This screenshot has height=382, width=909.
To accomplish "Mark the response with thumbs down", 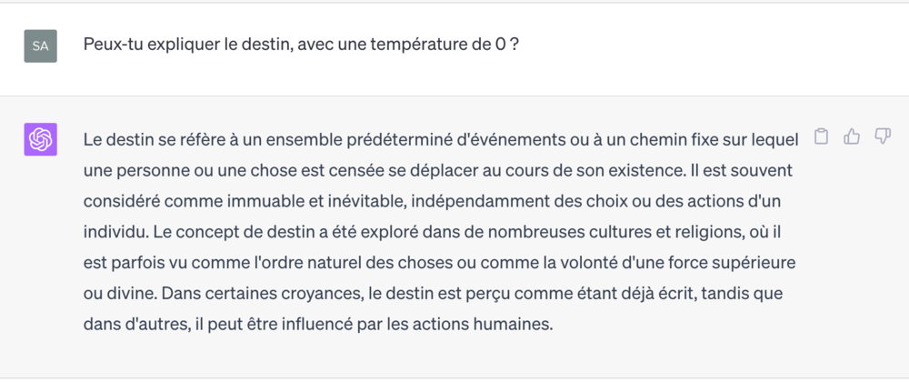I will click(x=883, y=136).
